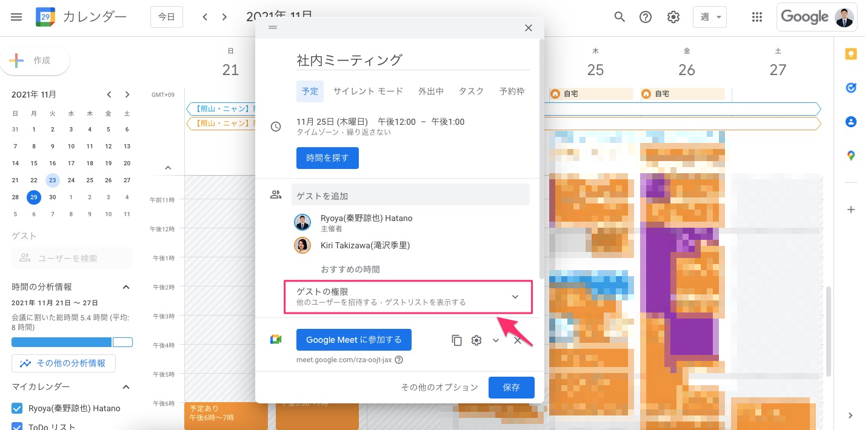The width and height of the screenshot is (865, 430).
Task: Open the 週 view dropdown
Action: click(x=710, y=17)
